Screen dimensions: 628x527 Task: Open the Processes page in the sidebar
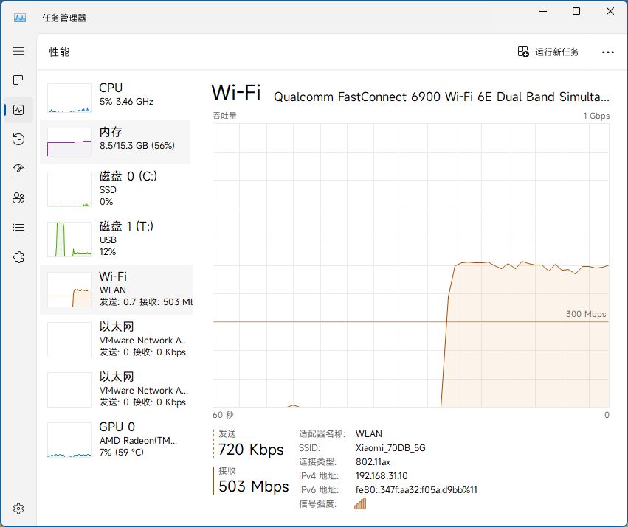(18, 80)
